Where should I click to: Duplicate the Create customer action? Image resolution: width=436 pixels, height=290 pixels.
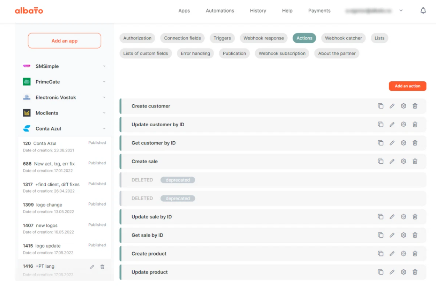point(380,106)
